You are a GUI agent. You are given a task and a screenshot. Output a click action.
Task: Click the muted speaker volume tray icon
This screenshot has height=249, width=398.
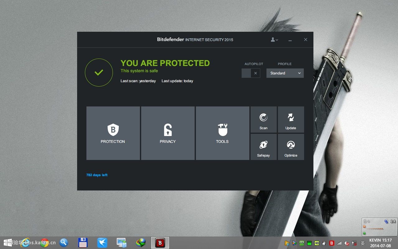pyautogui.click(x=347, y=243)
